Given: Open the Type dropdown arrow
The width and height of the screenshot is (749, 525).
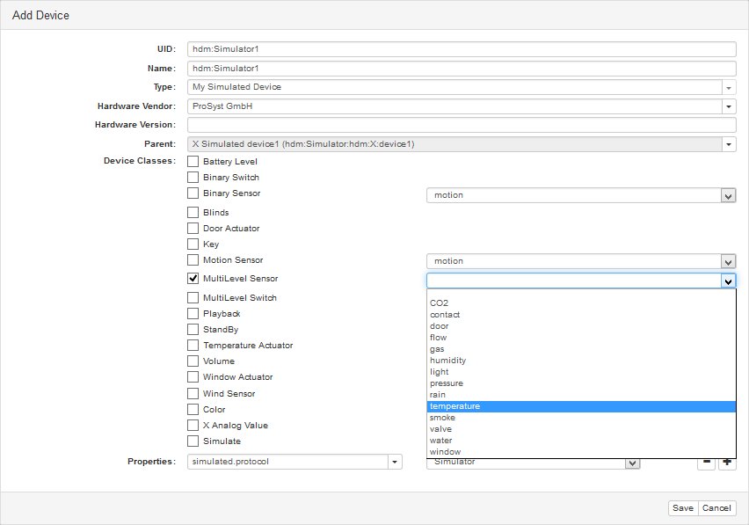Looking at the screenshot, I should [729, 87].
